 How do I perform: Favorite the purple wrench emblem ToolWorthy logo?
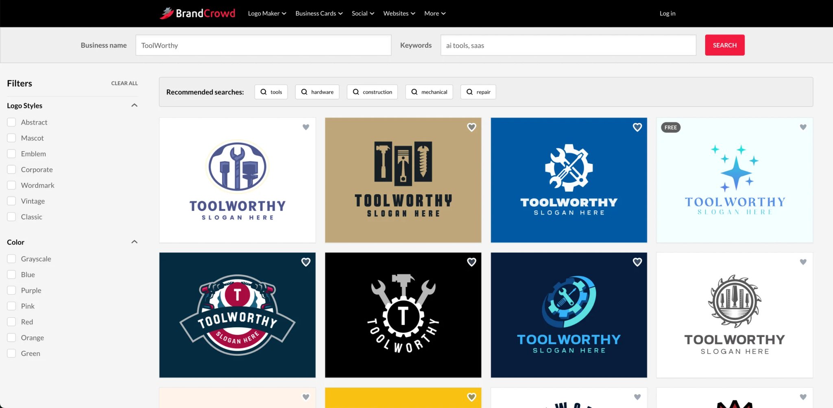click(x=306, y=127)
